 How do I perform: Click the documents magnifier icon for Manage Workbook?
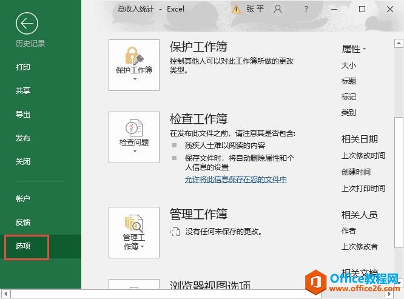(x=134, y=223)
